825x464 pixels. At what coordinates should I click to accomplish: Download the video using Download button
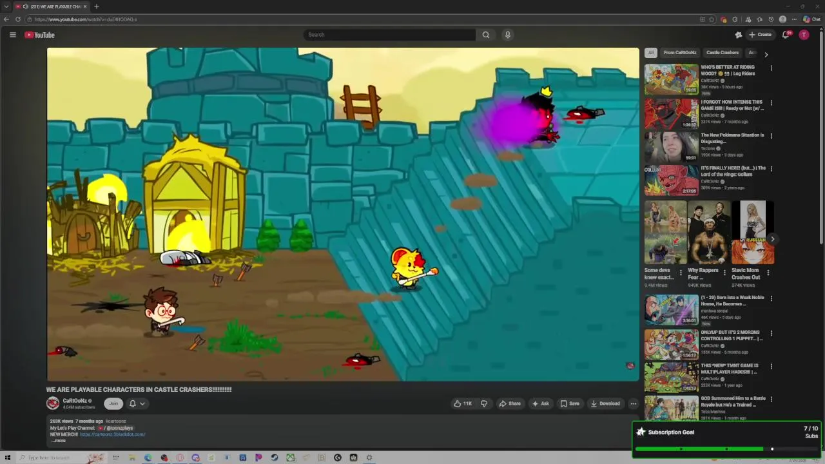click(x=605, y=403)
